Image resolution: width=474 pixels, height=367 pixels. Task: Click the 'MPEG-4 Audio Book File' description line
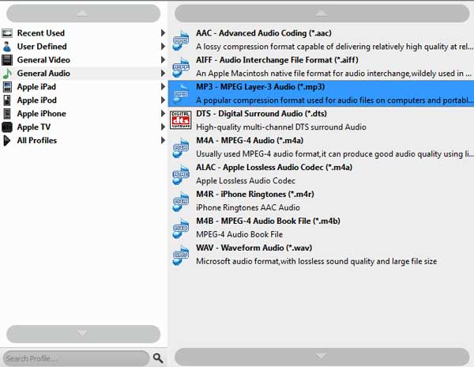tap(239, 234)
